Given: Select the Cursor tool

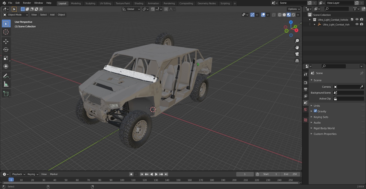Looking at the screenshot, I should tap(6, 32).
